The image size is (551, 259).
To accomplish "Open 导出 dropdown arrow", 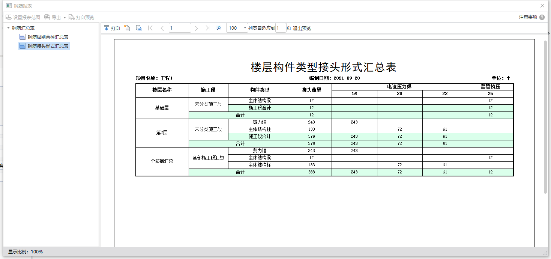I will pyautogui.click(x=64, y=18).
